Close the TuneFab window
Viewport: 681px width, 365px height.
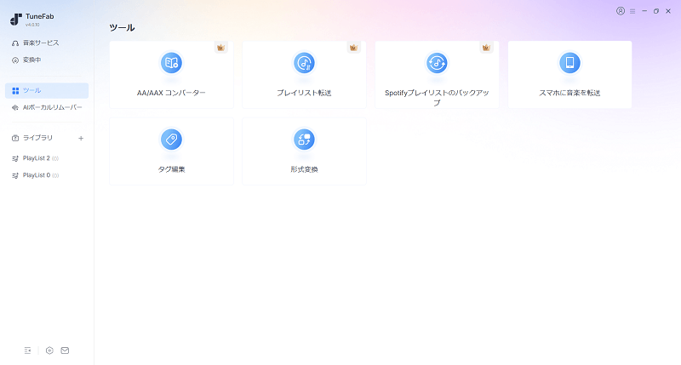click(668, 11)
